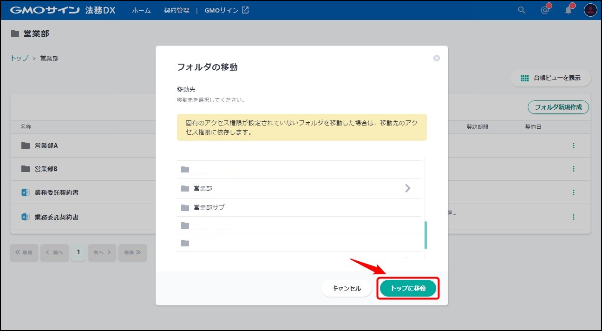Open the user profile avatar

[590, 10]
